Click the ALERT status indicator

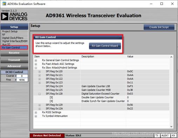[x=165, y=136]
